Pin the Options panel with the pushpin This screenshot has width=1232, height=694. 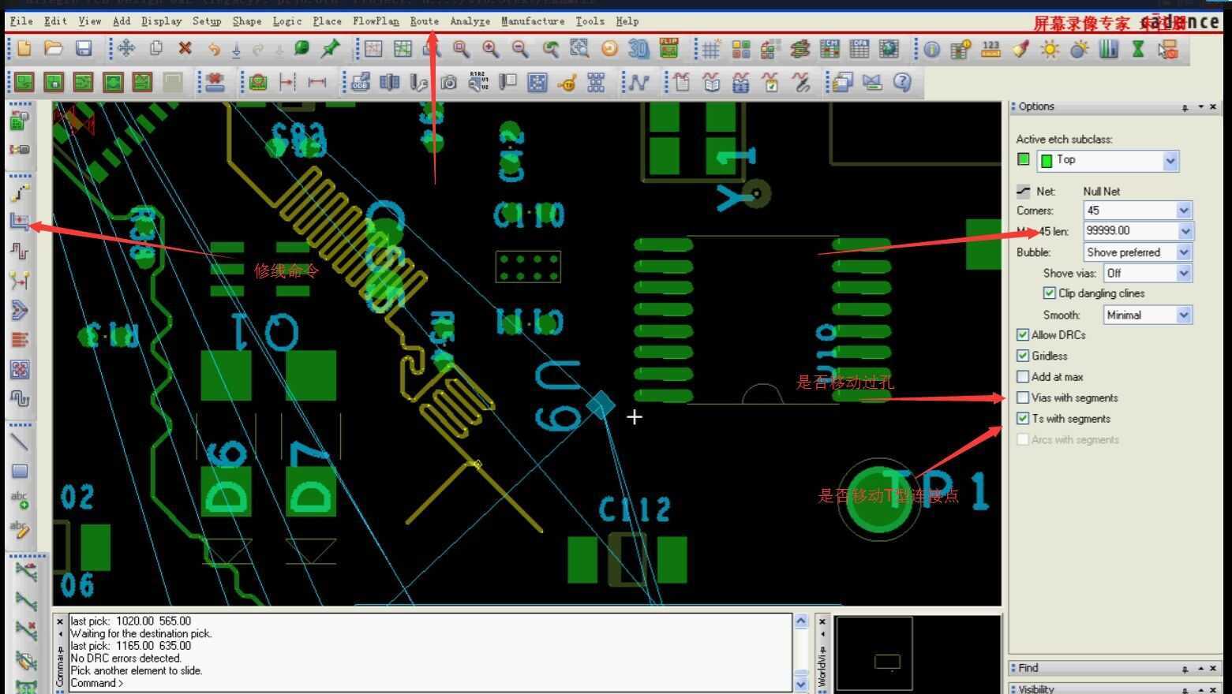(x=1185, y=107)
